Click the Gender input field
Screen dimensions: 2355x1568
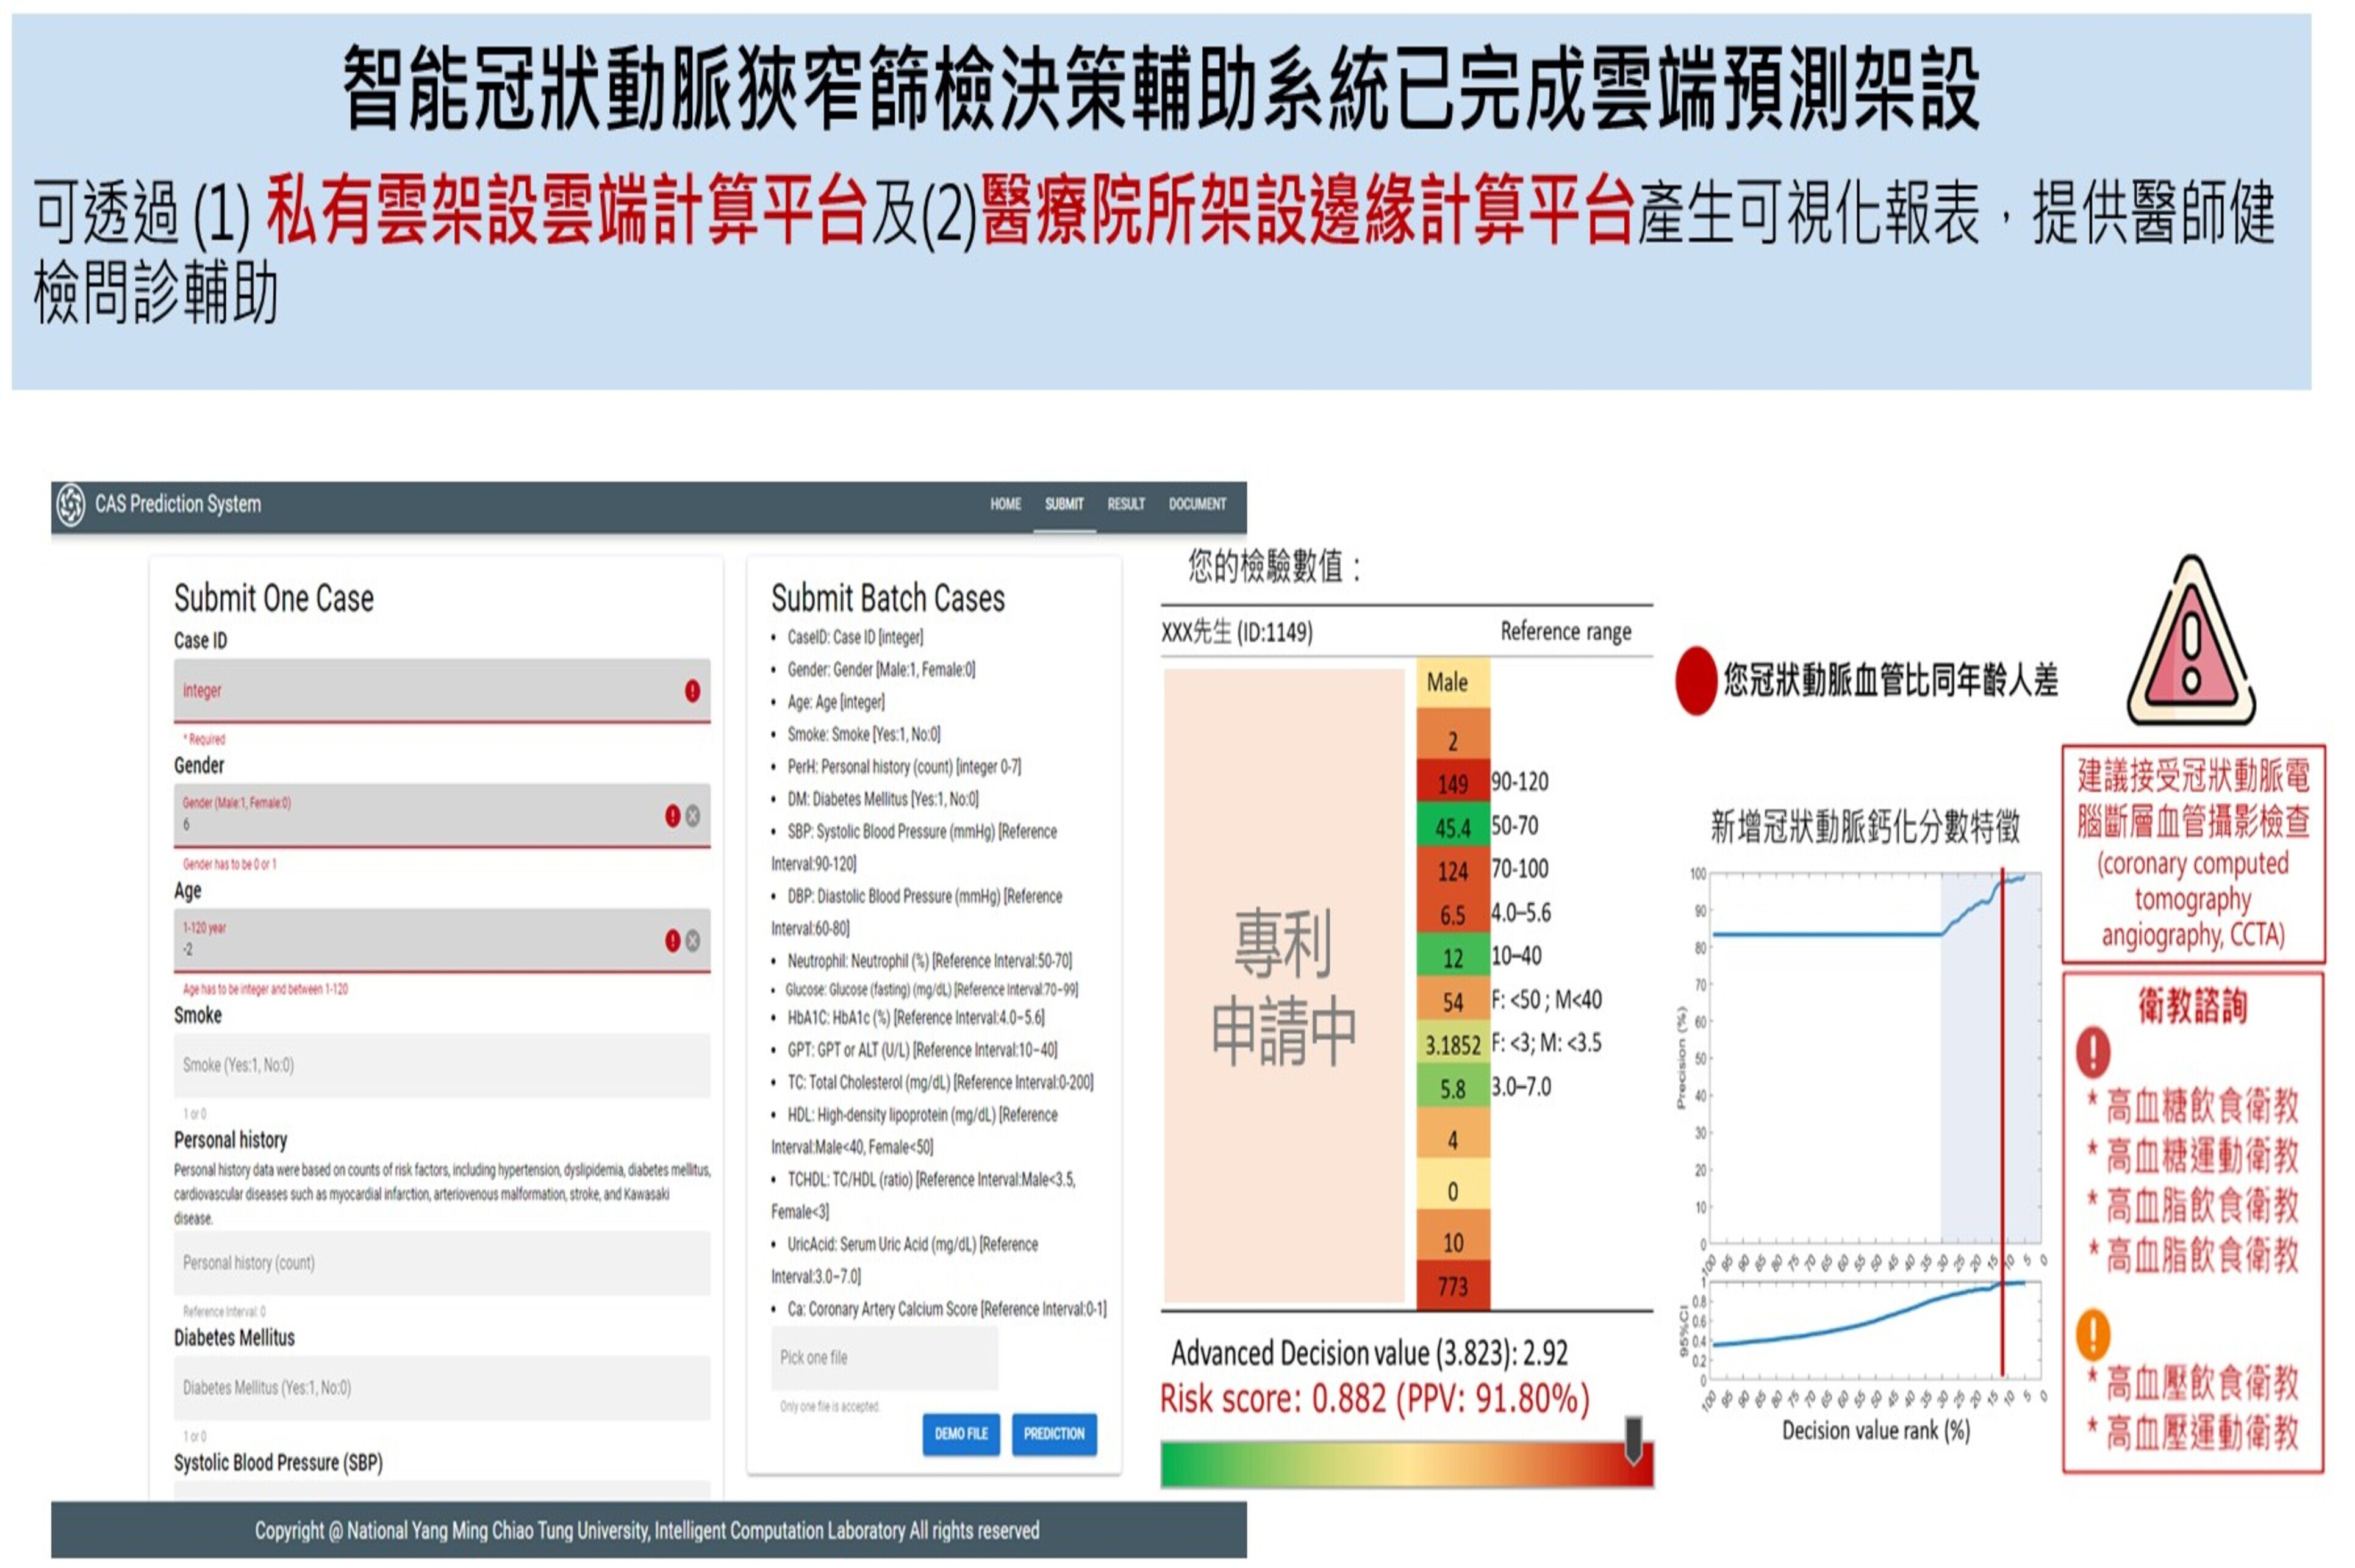(442, 816)
